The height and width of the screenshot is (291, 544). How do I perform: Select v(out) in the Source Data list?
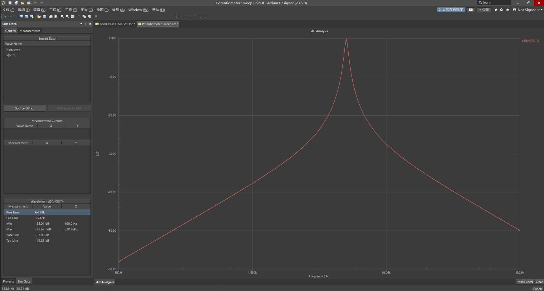pos(10,55)
